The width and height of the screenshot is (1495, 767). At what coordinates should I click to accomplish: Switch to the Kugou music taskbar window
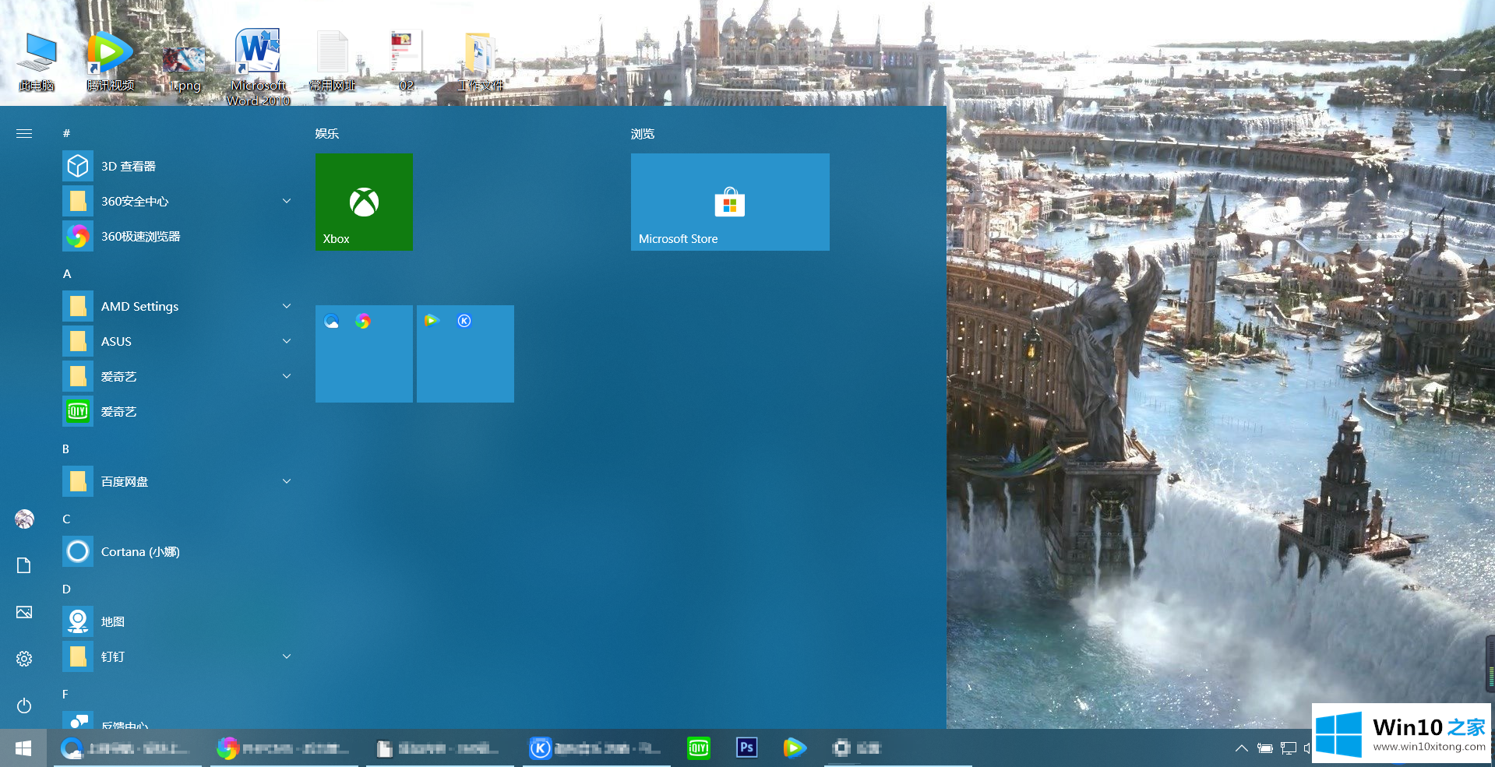pyautogui.click(x=596, y=748)
